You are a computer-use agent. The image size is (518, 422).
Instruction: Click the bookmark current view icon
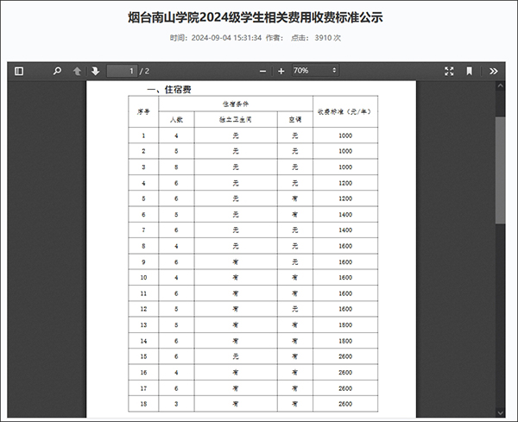(469, 71)
